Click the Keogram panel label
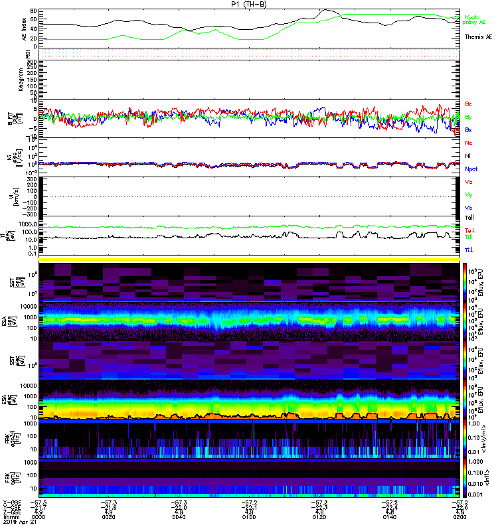The width and height of the screenshot is (498, 531). pyautogui.click(x=21, y=80)
